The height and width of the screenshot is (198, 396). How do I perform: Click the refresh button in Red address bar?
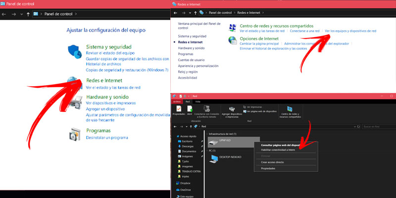coord(358,127)
